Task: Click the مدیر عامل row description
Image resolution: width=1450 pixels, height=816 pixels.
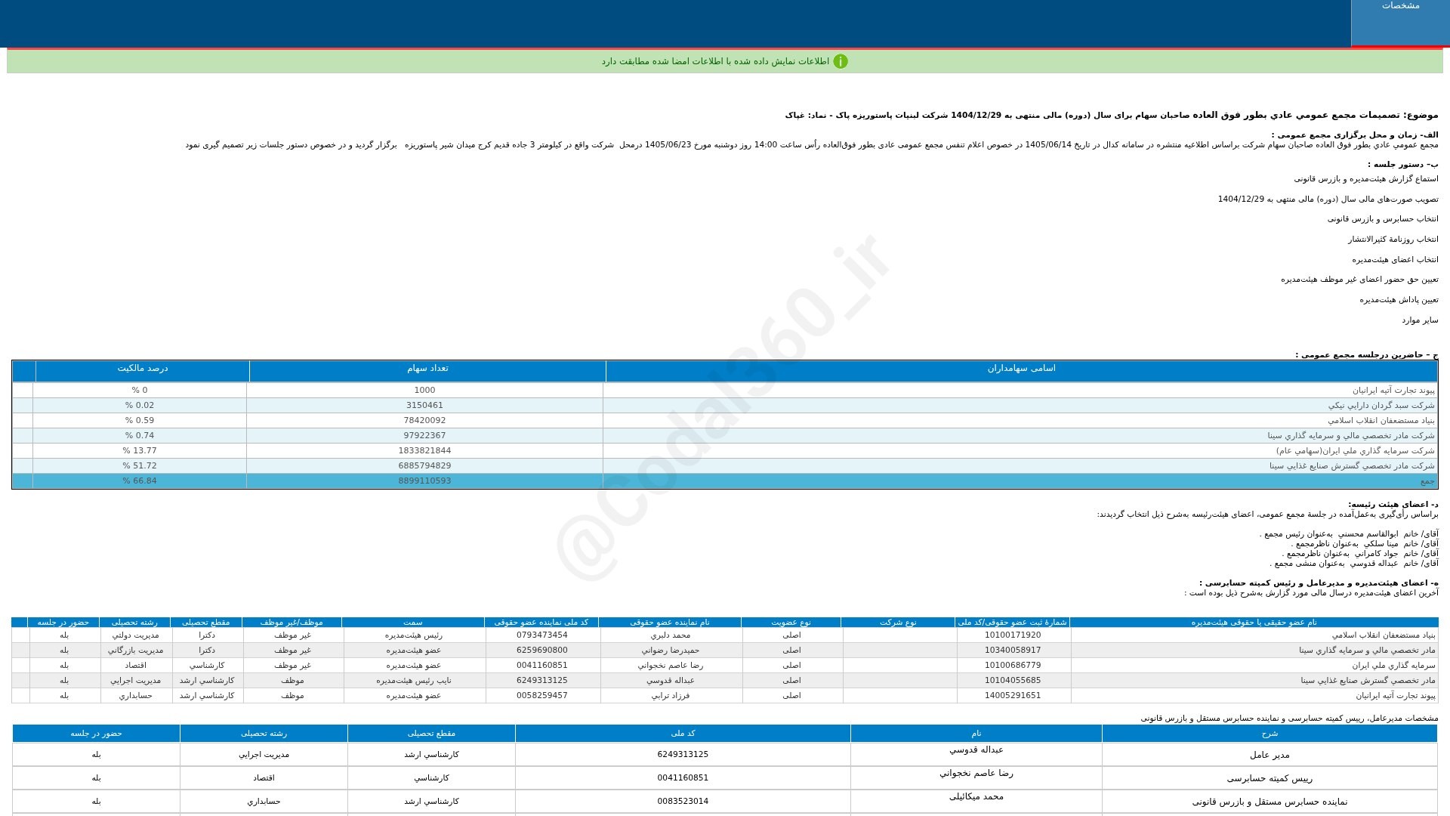Action: (1270, 755)
